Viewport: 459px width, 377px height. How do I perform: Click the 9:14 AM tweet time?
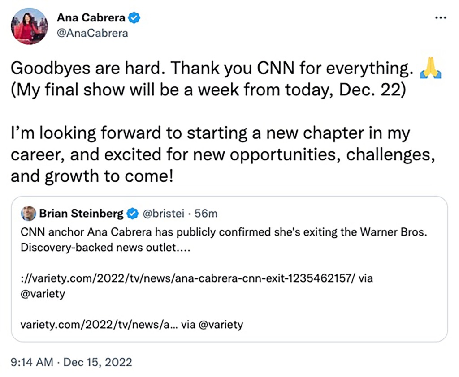click(x=30, y=361)
